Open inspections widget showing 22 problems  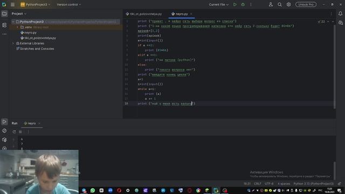click(x=321, y=22)
